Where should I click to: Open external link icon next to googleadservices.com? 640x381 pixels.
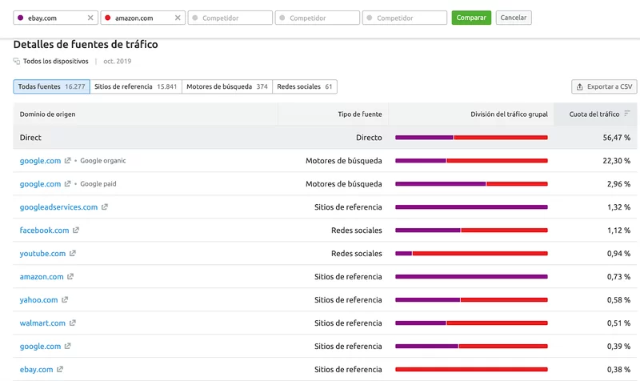105,207
